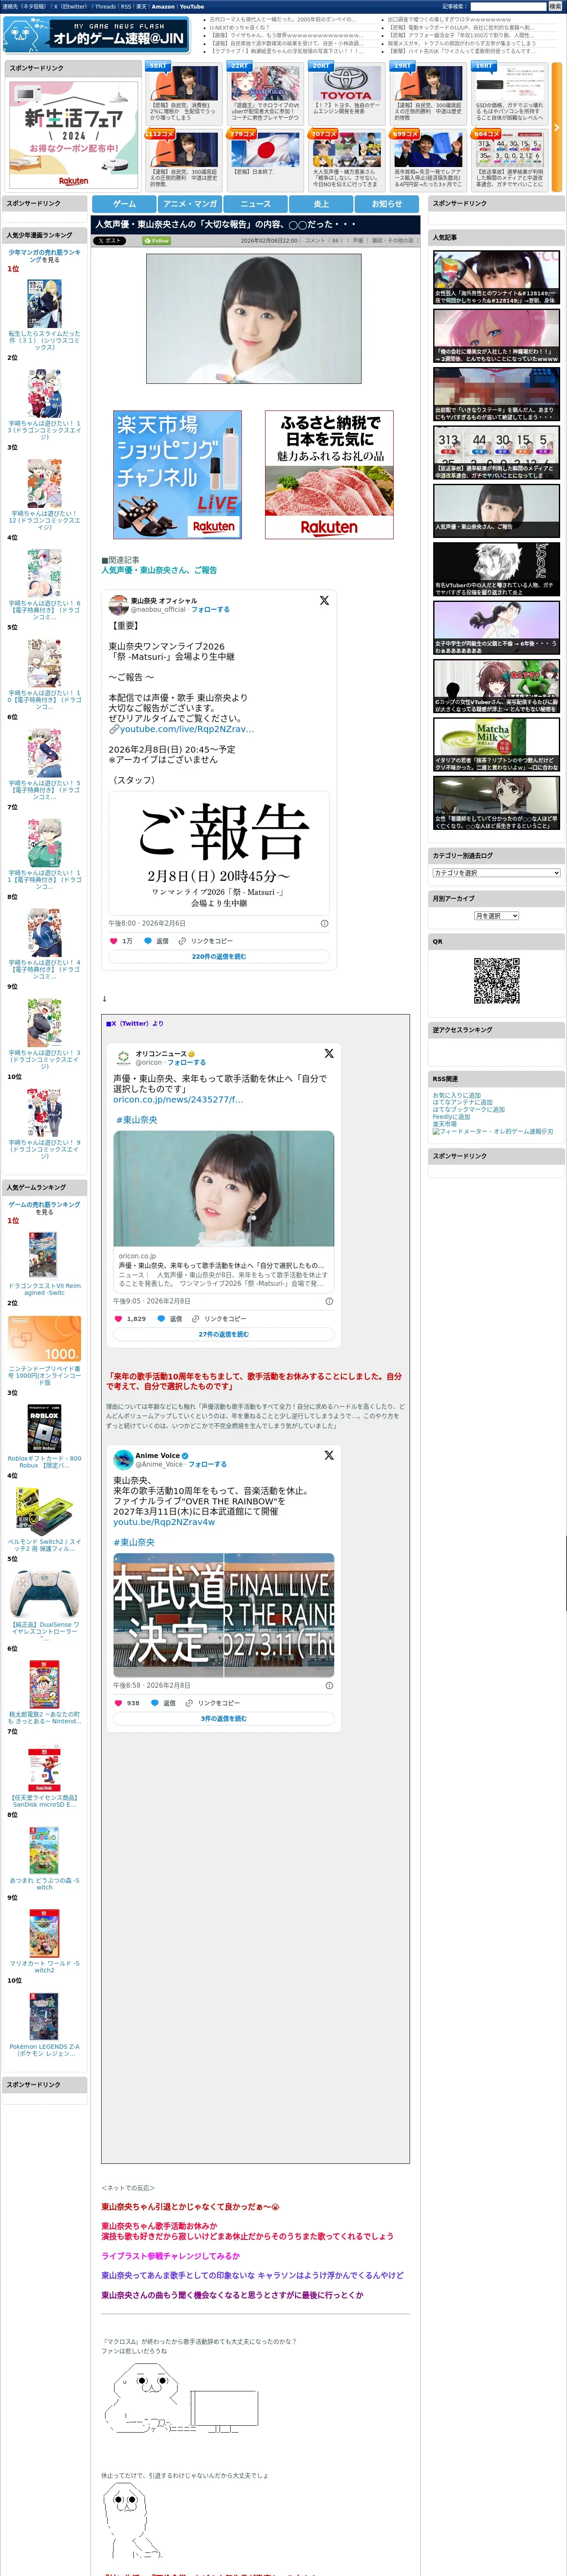
Task: Open the 新生活フェア Rakuten coupon ad
Action: 73,134
